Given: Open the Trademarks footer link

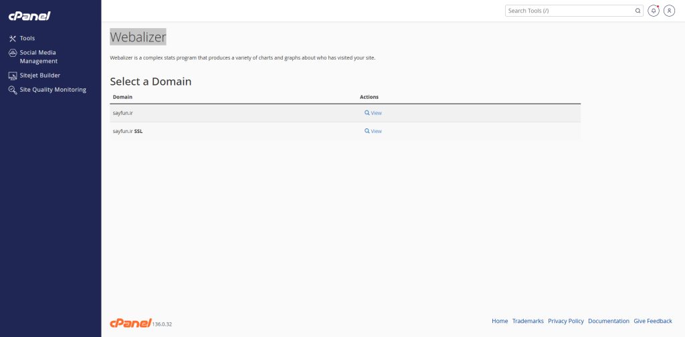Looking at the screenshot, I should pos(528,321).
